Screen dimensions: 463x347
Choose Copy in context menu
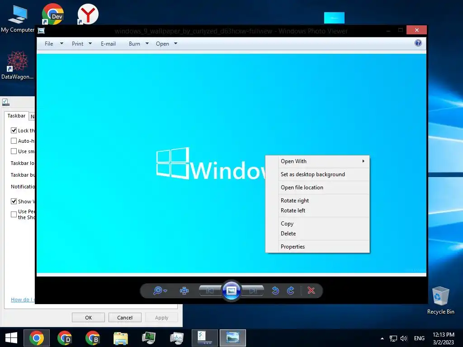317,223
